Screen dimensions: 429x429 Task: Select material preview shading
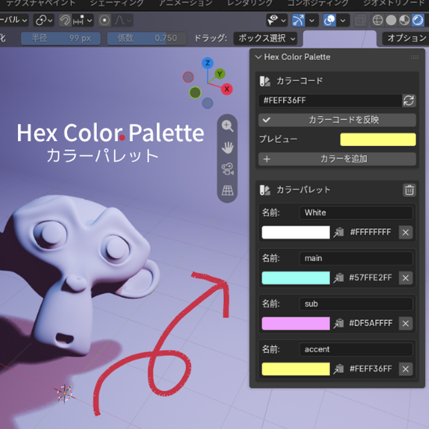[404, 20]
